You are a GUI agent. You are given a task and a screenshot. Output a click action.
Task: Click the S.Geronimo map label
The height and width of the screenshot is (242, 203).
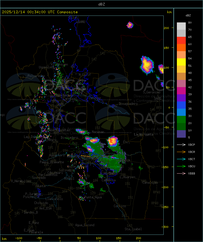pyautogui.click(x=152, y=92)
